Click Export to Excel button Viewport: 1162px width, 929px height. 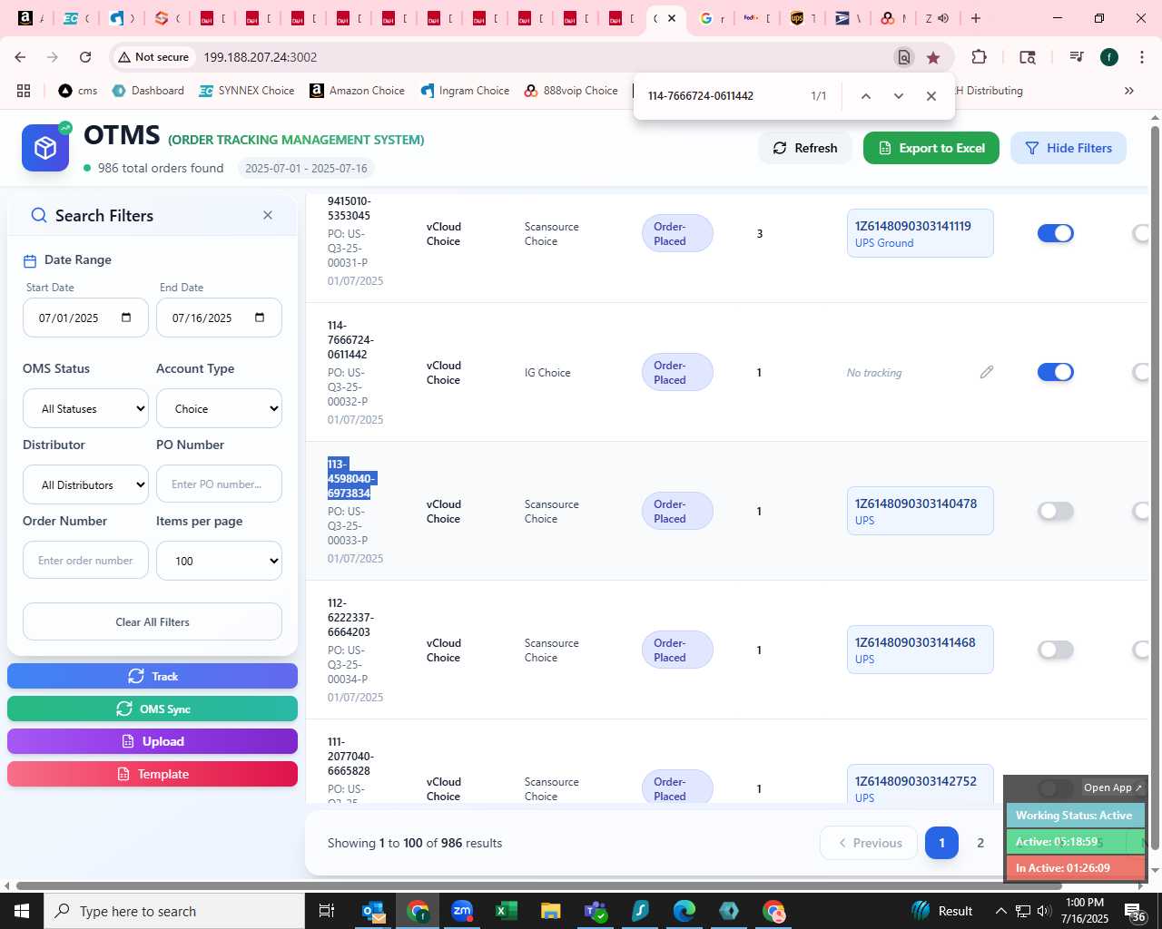coord(931,148)
